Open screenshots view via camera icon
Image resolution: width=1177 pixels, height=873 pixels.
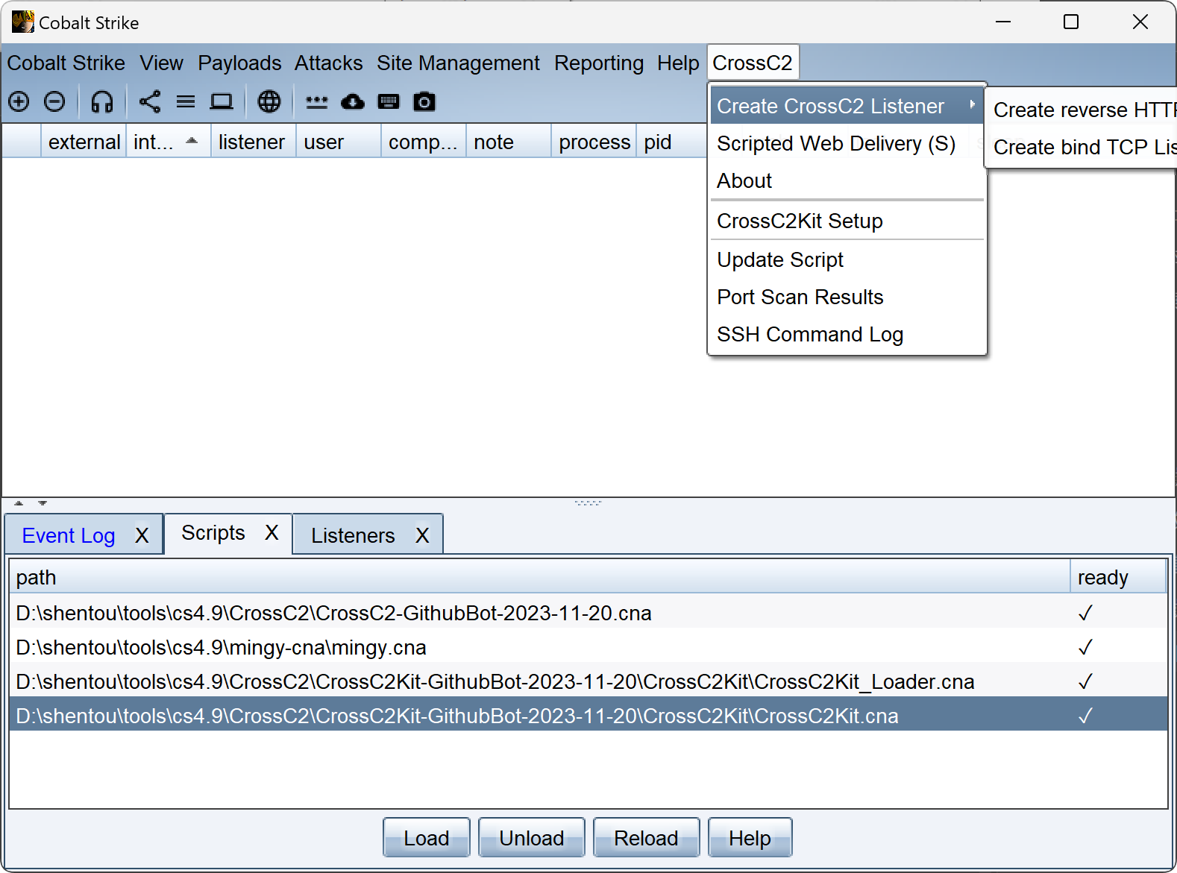tap(424, 101)
